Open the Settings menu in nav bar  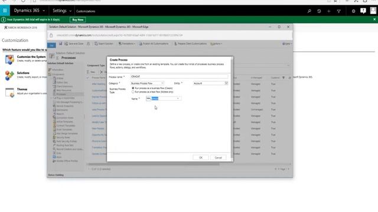pos(60,11)
